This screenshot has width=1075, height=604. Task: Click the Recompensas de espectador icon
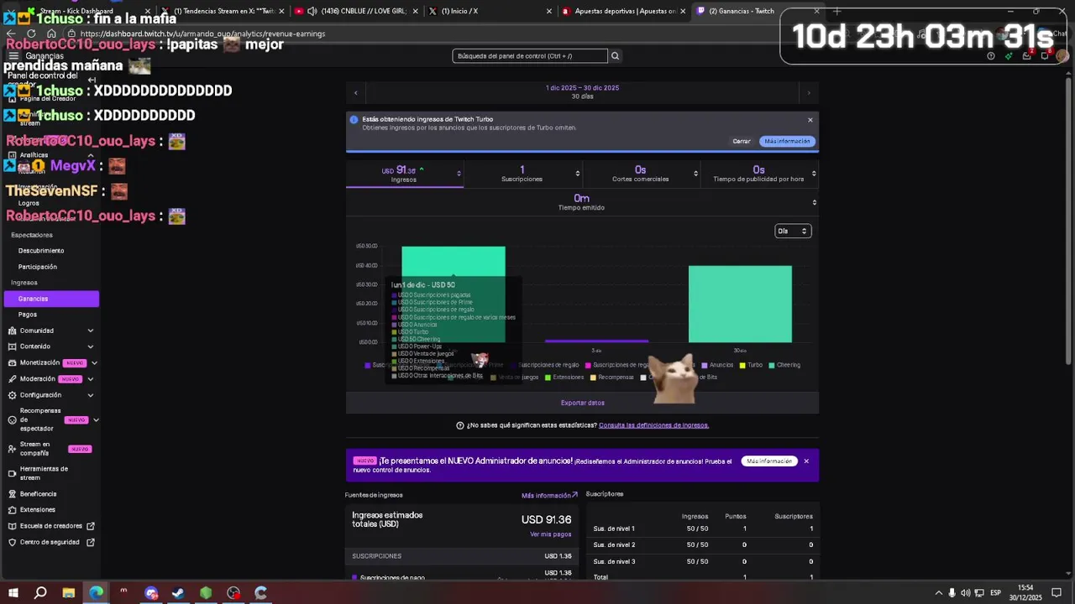[13, 419]
